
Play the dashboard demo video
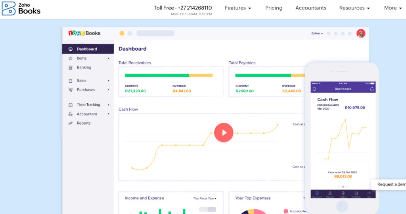click(224, 133)
